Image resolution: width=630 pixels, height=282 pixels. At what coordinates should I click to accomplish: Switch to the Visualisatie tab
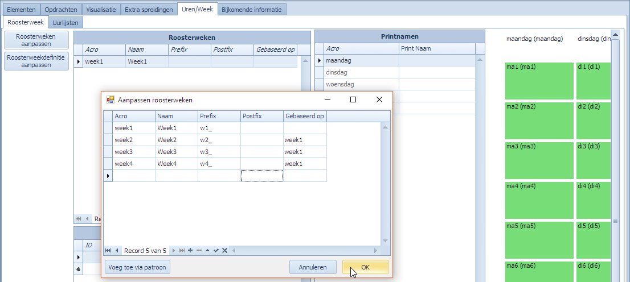101,9
